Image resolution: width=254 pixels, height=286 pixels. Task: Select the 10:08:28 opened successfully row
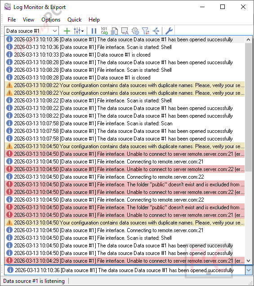tap(125, 62)
